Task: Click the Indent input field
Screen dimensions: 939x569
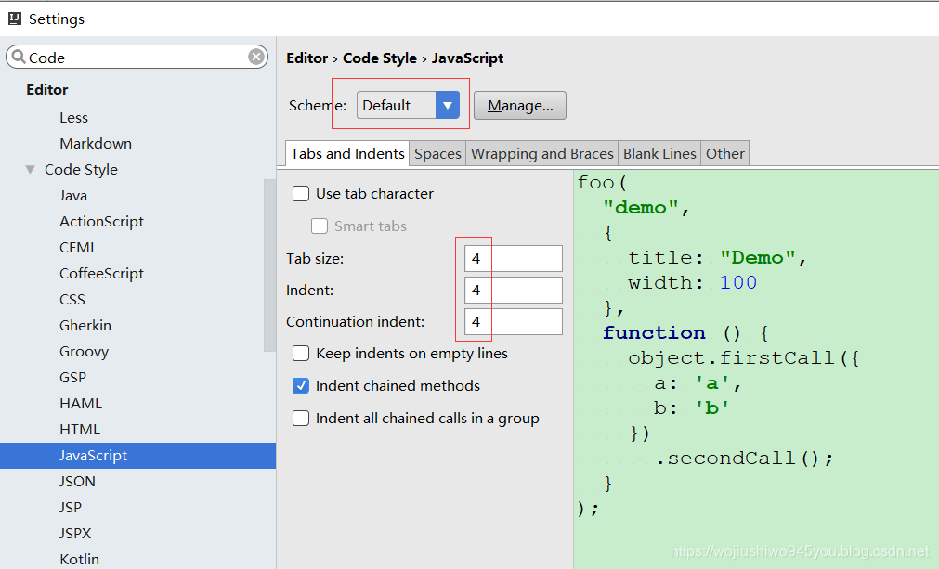Action: (514, 291)
